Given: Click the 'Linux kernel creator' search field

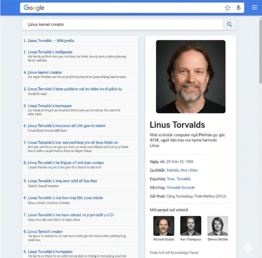Looking at the screenshot, I should pos(122,25).
